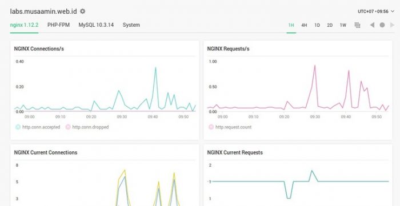
Task: Step forward with the next period arrow
Action: tap(392, 25)
